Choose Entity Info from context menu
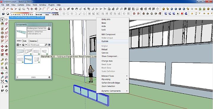 click(x=113, y=19)
